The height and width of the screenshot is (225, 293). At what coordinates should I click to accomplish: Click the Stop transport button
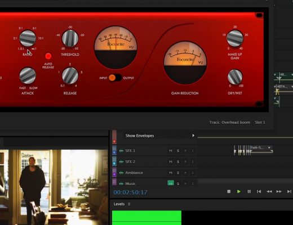pos(229,191)
